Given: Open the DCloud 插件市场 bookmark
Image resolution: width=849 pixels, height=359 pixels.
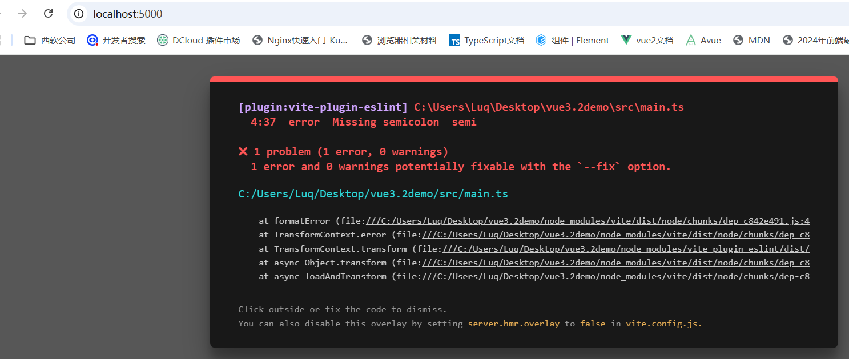Looking at the screenshot, I should (198, 40).
